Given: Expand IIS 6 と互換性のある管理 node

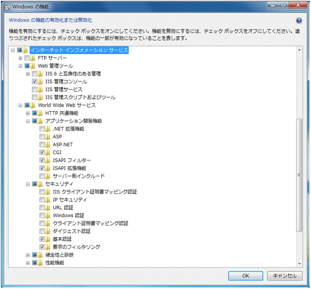Looking at the screenshot, I should pyautogui.click(x=28, y=74).
